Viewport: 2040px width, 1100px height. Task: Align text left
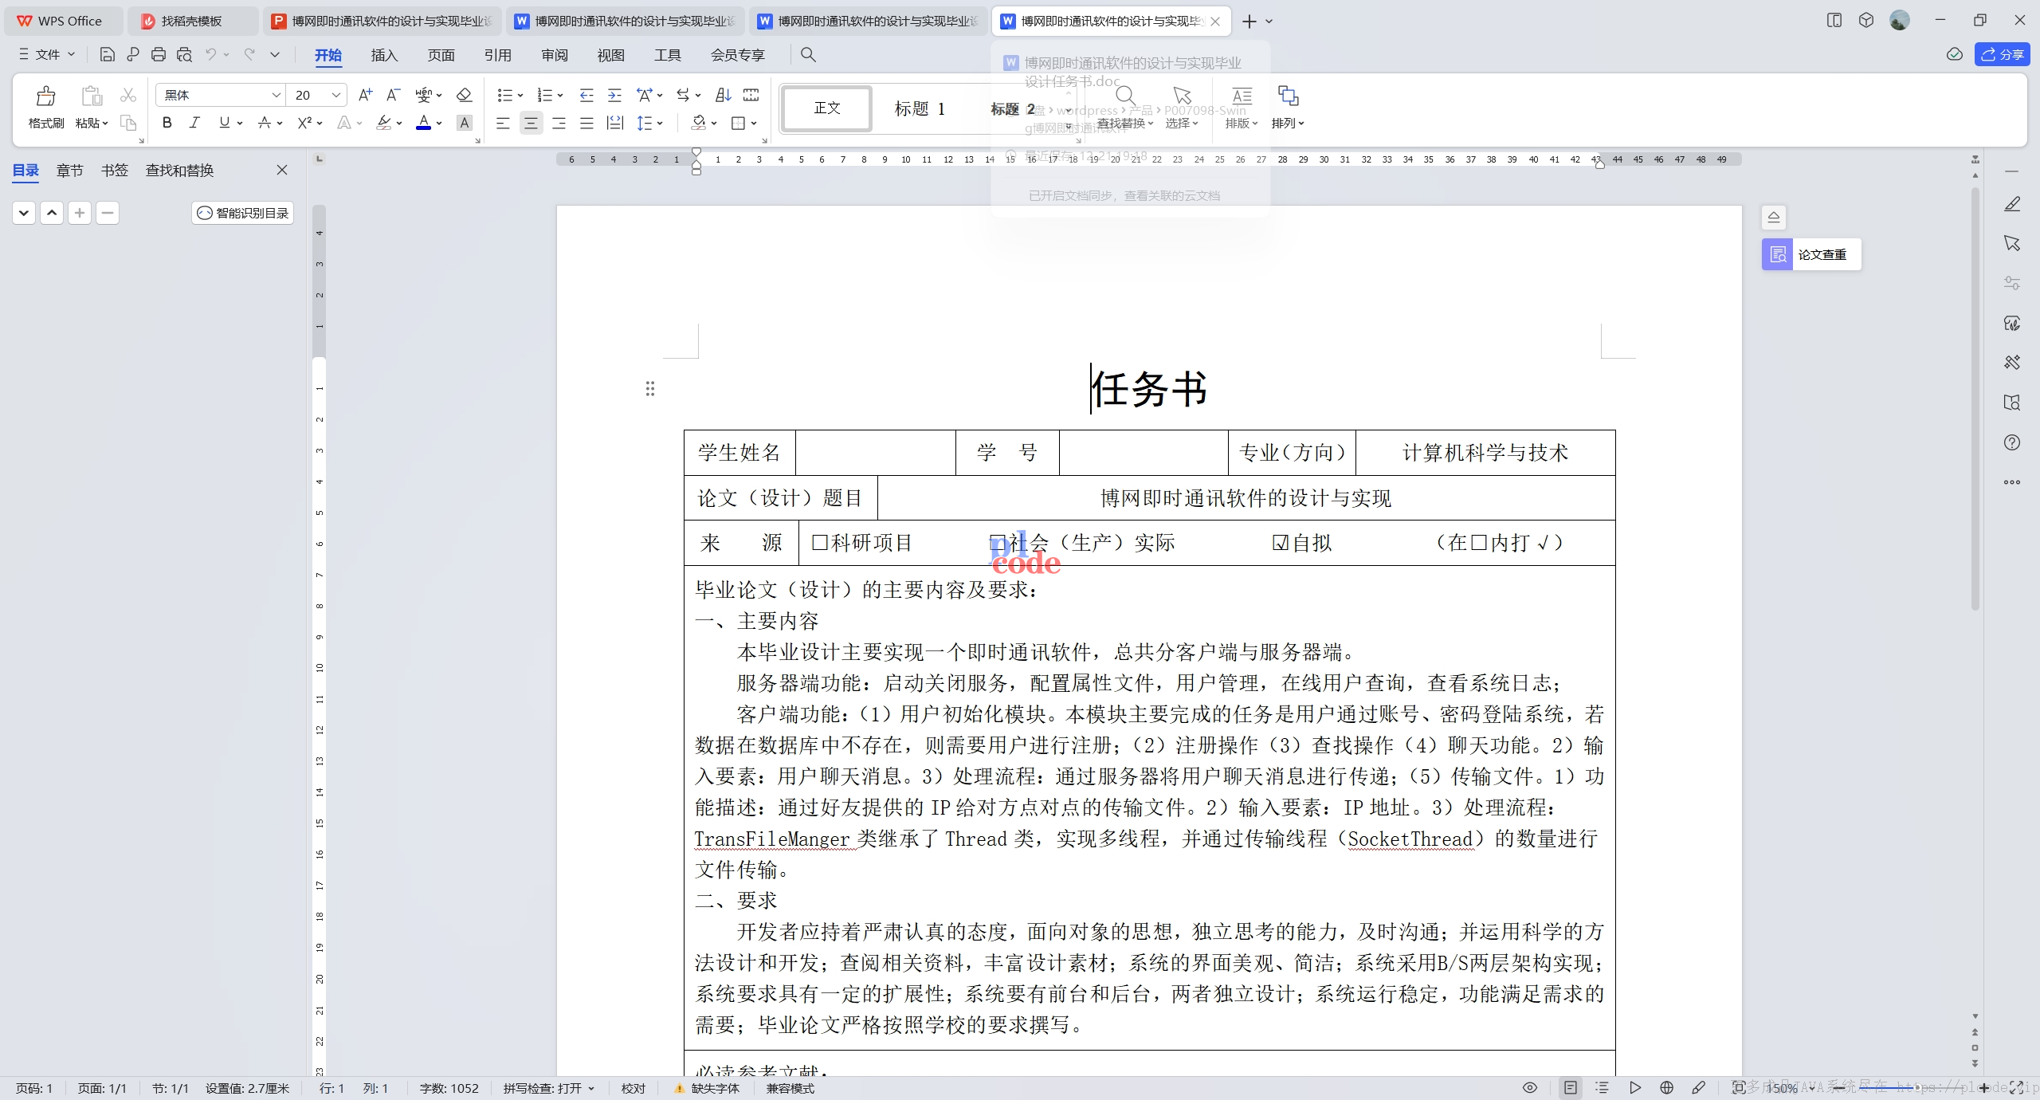click(x=503, y=123)
